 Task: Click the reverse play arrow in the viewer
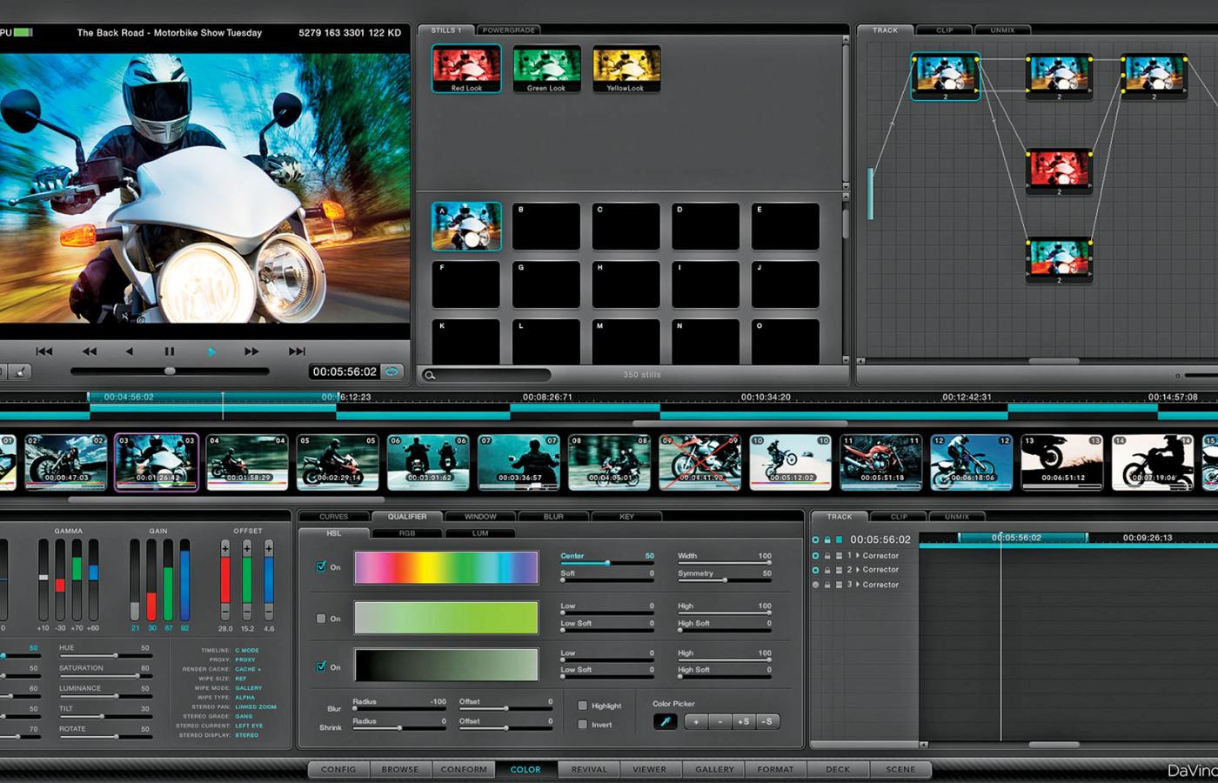click(x=130, y=351)
